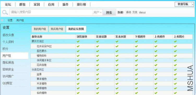Screen dimensions: 196x95
Task: Click 发表回复 column header
Action: tap(121, 37)
